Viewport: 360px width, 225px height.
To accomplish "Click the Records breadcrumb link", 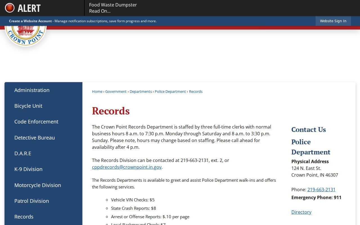I will pyautogui.click(x=196, y=91).
